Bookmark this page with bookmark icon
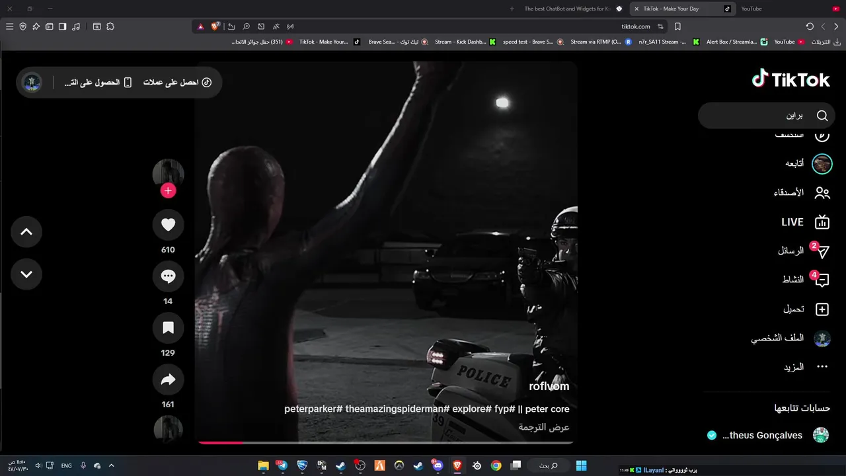This screenshot has height=476, width=846. 677,26
